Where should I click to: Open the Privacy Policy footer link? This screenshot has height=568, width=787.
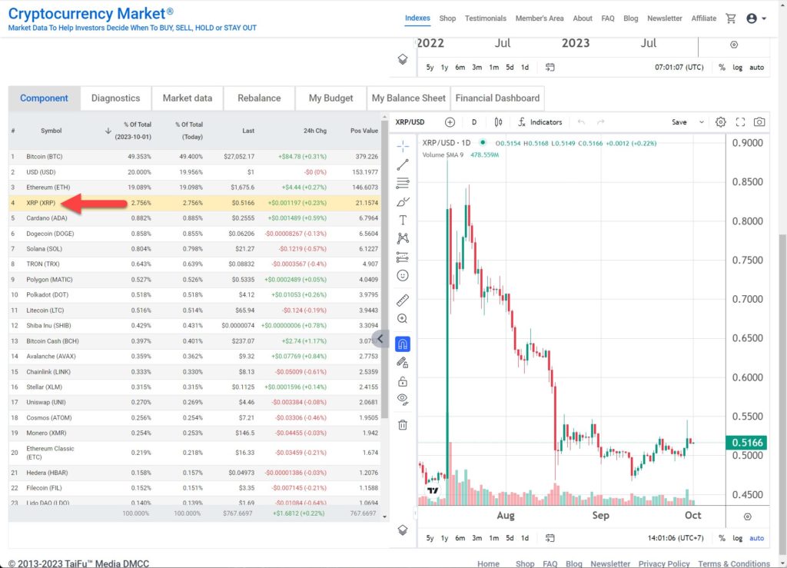pyautogui.click(x=664, y=563)
